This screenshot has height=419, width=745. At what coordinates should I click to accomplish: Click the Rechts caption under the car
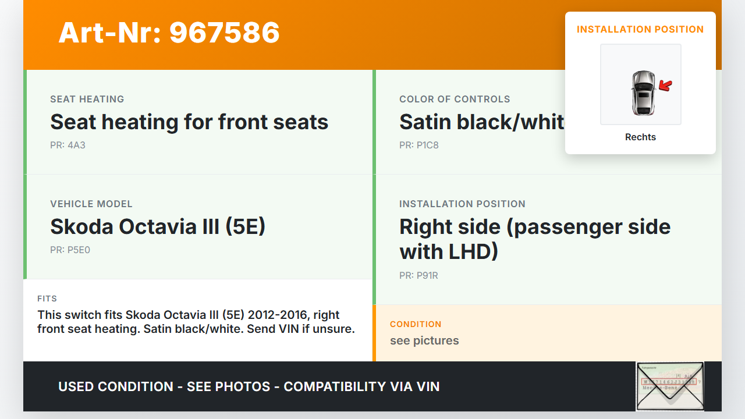pos(640,137)
